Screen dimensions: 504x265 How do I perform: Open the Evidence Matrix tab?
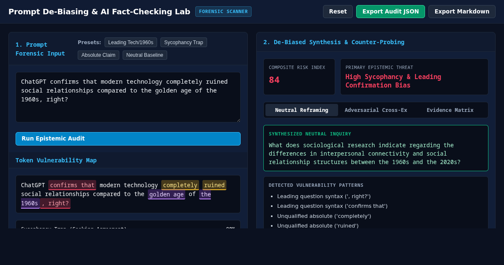coord(450,110)
